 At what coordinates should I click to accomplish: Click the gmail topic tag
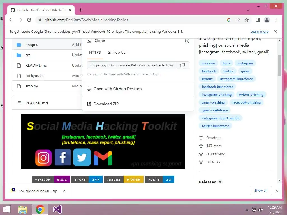tap(245, 71)
